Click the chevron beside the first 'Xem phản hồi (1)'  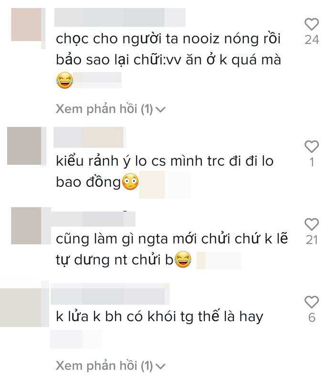point(161,110)
